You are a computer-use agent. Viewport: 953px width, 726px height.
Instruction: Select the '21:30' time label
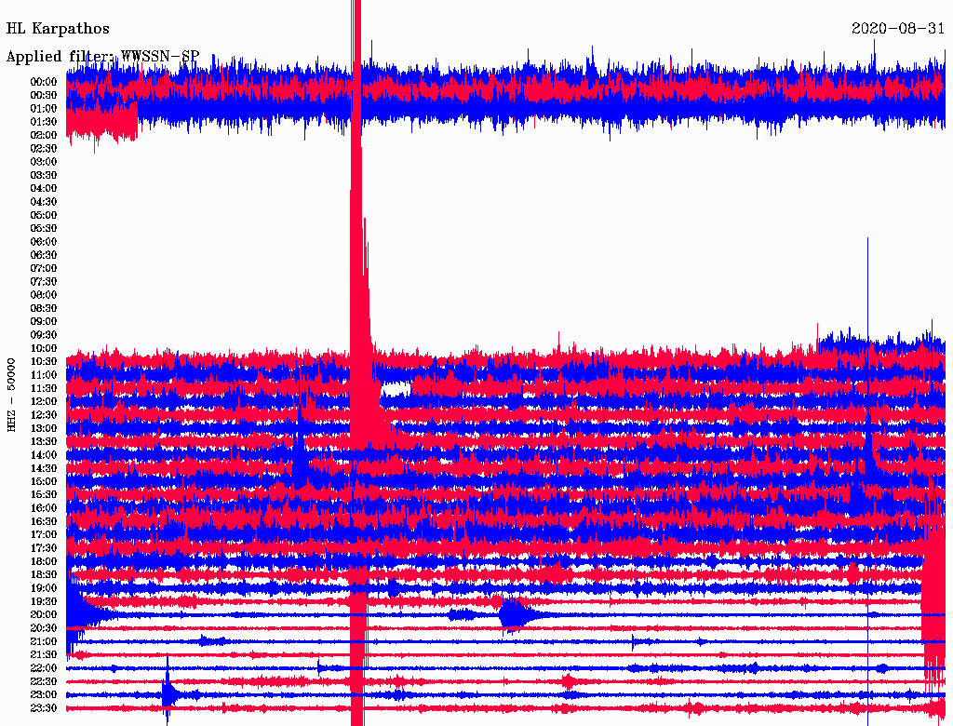(x=44, y=655)
